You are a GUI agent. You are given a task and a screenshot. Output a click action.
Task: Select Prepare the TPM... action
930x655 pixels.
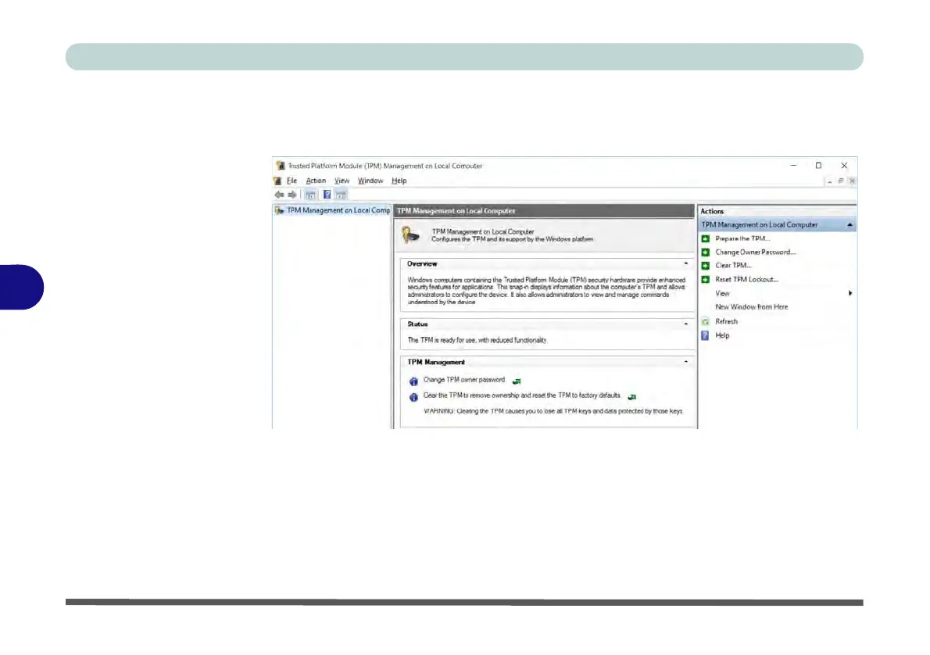coord(742,238)
